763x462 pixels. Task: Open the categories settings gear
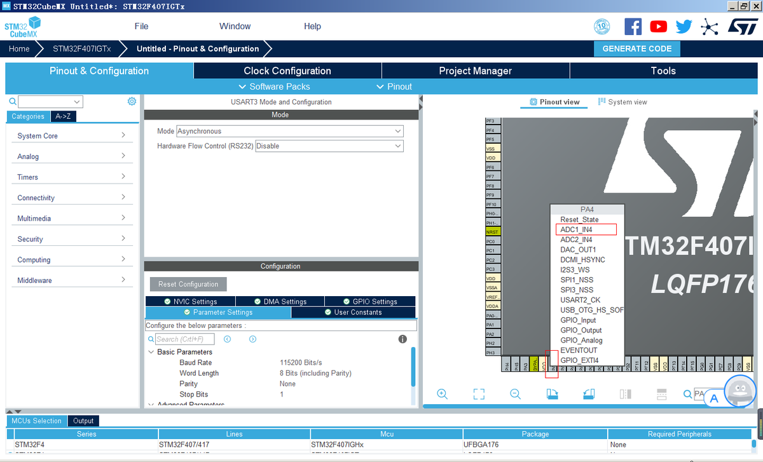[132, 101]
